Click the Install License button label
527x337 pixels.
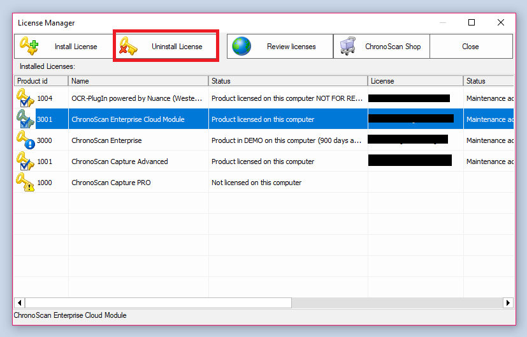coord(76,47)
